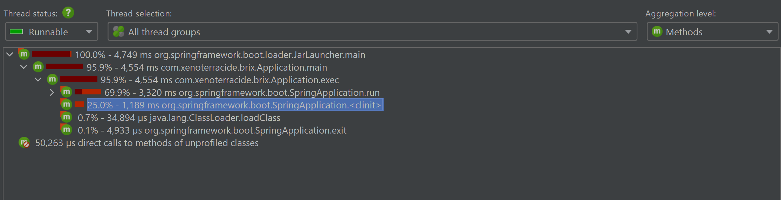Open the Thread status help icon
Viewport: 781px width, 200px height.
coord(68,13)
